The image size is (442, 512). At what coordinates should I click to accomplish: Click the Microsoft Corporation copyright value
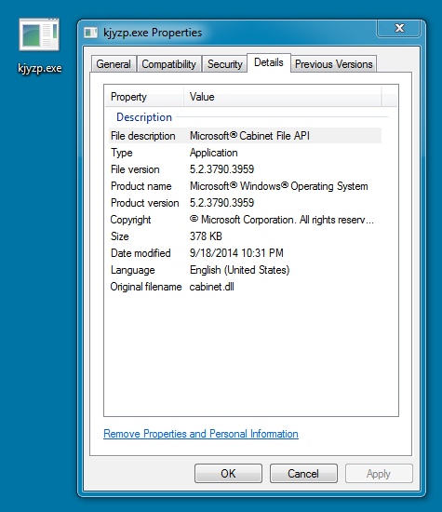(x=281, y=220)
